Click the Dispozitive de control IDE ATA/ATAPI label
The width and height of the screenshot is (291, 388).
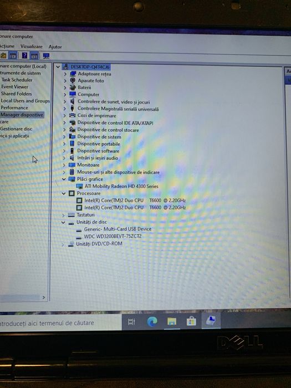[x=115, y=122]
